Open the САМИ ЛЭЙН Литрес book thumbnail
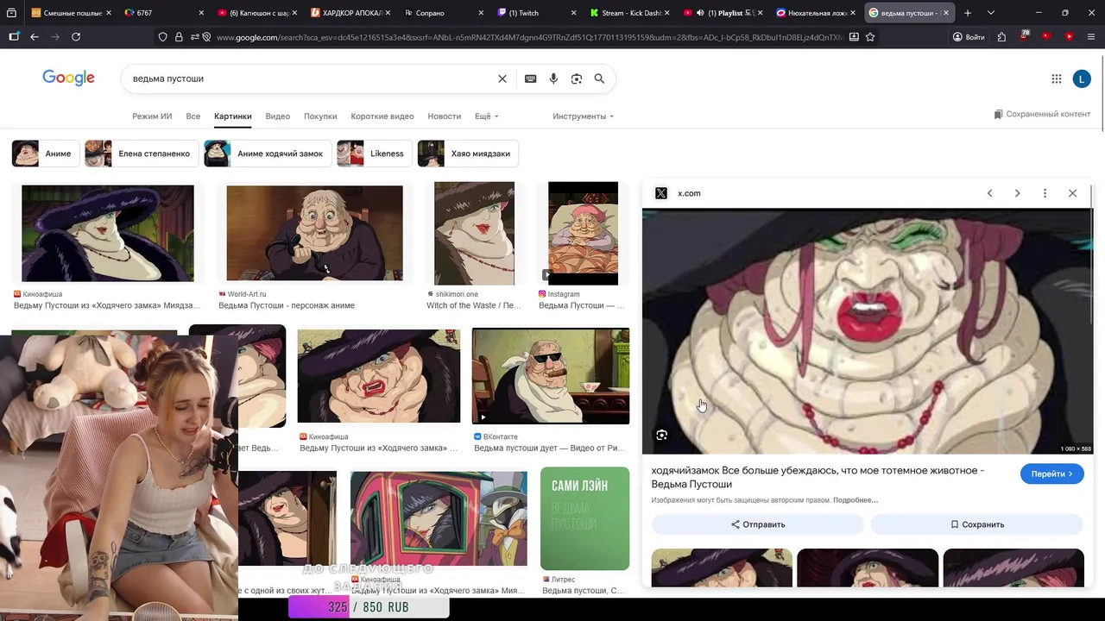The width and height of the screenshot is (1105, 621). [584, 518]
